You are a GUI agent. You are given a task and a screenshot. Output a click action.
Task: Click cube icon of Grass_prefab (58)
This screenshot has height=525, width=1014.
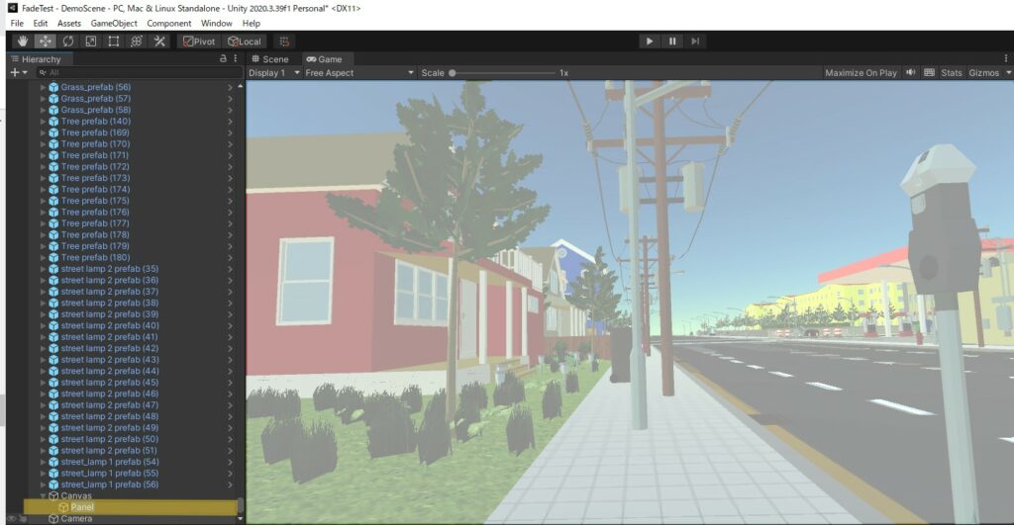(53, 110)
